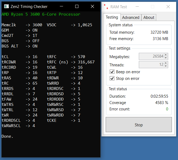Click the Coverage value 4583 %
Screen dimensions: 178x160
click(162, 103)
